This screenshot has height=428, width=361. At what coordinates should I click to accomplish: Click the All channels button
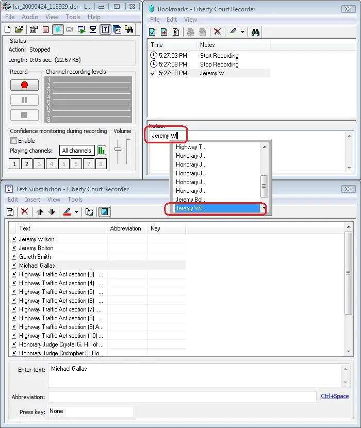tap(77, 151)
